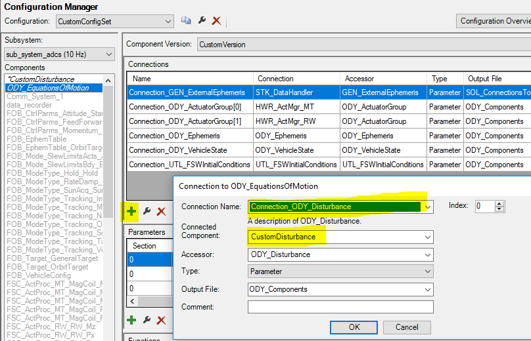Open the Accessor dropdown with ODY_Disturbance
Viewport: 531px width, 341px height.
pos(428,254)
